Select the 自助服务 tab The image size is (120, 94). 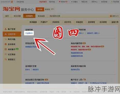tap(29, 16)
